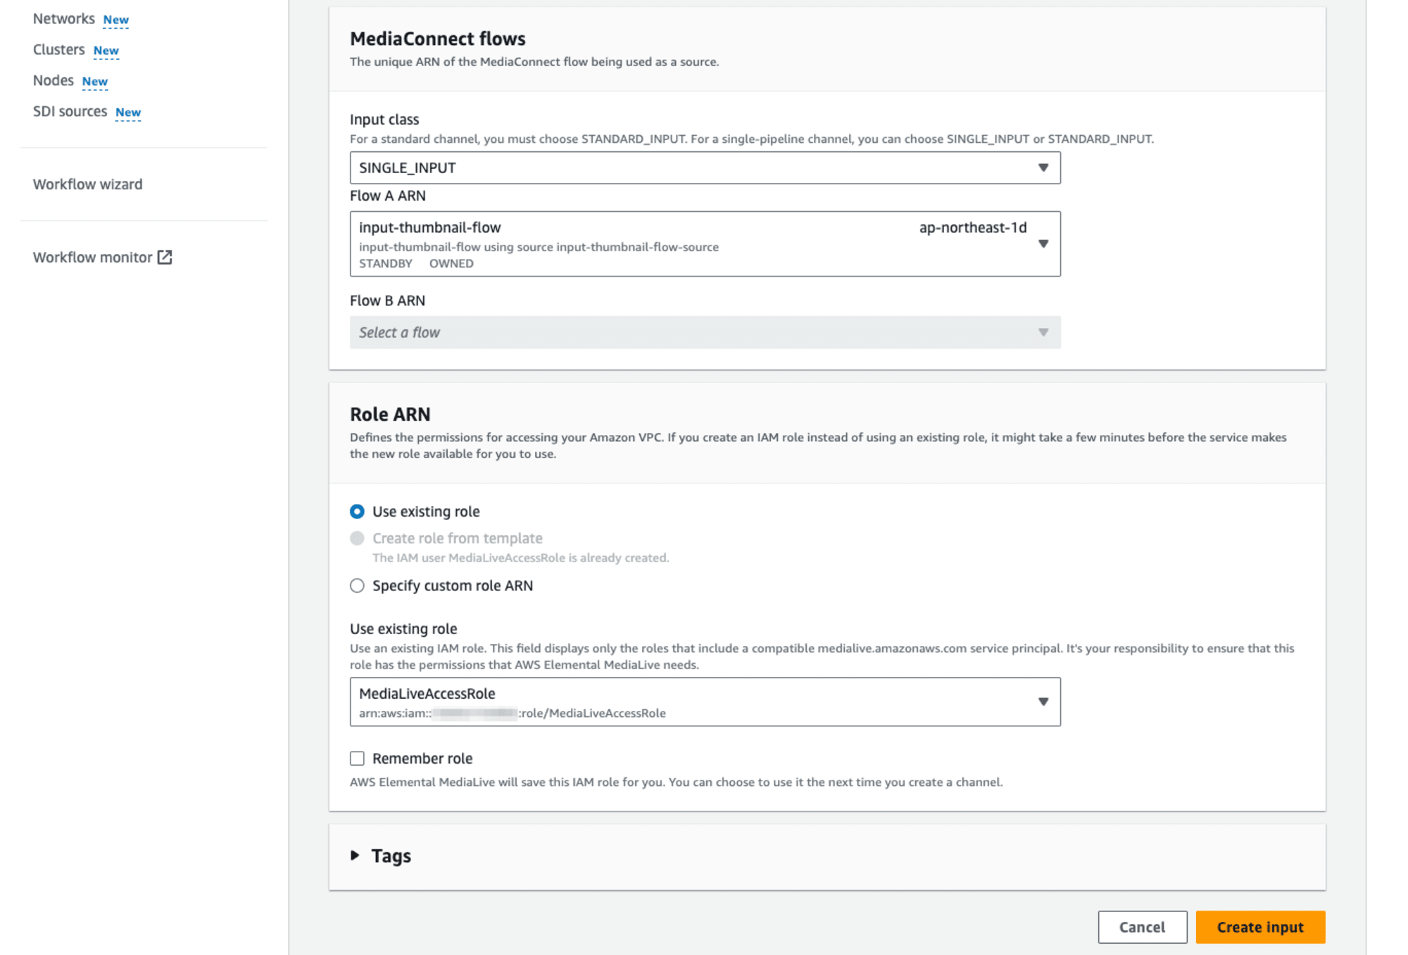Screen dimensions: 1408x955
Task: Open the Clusters page in sidebar
Action: tap(58, 50)
